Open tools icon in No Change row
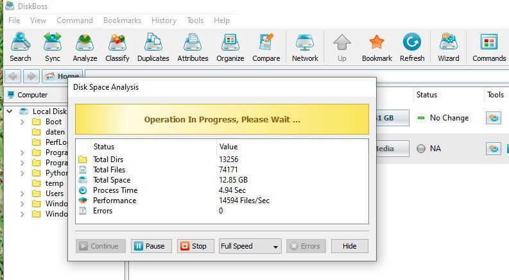The image size is (509, 280). tap(494, 118)
